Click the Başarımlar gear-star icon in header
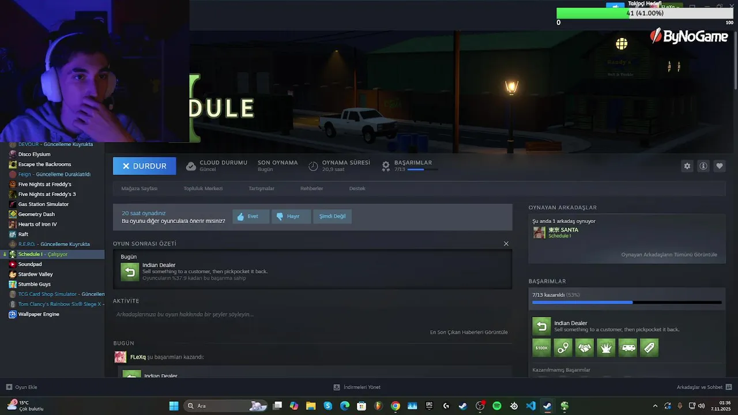This screenshot has height=415, width=738. 386,166
